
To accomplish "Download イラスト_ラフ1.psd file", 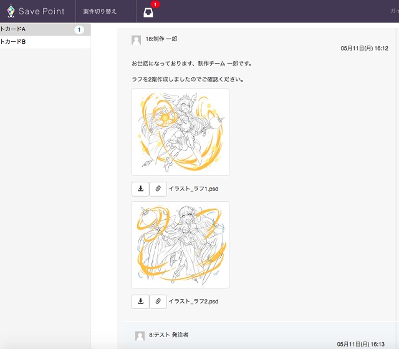I will pos(140,189).
